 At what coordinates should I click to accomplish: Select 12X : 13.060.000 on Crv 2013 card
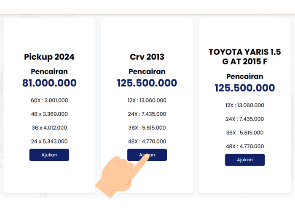click(x=147, y=100)
